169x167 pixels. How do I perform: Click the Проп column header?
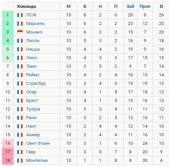(x=145, y=7)
